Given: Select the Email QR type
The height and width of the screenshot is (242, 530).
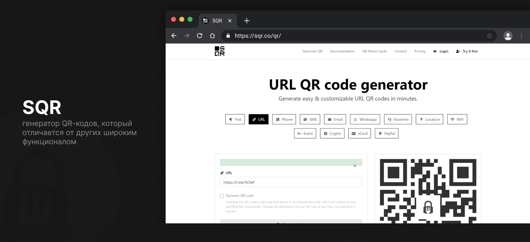Looking at the screenshot, I should (x=335, y=119).
